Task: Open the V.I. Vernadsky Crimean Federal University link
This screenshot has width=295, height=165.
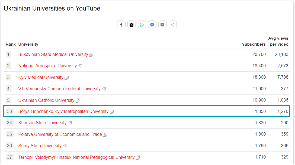Action: tap(59, 89)
